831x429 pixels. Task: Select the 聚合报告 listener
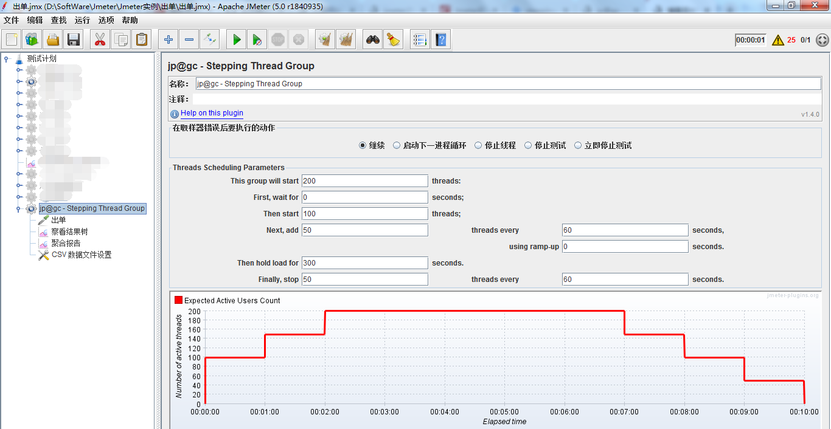[x=66, y=243]
